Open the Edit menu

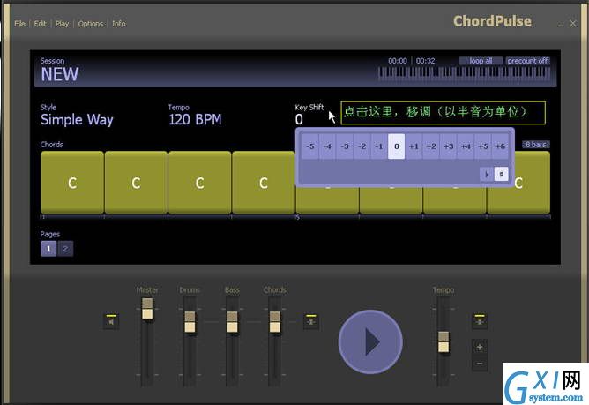click(x=40, y=24)
